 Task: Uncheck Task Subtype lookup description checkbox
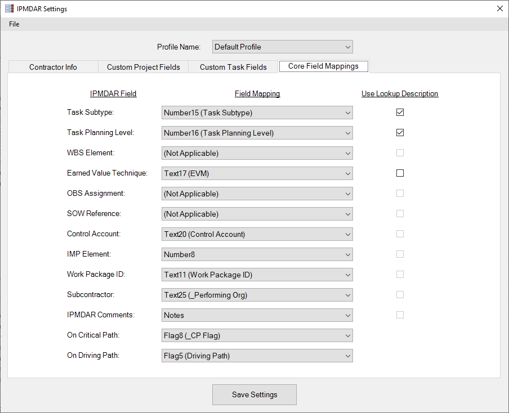400,113
